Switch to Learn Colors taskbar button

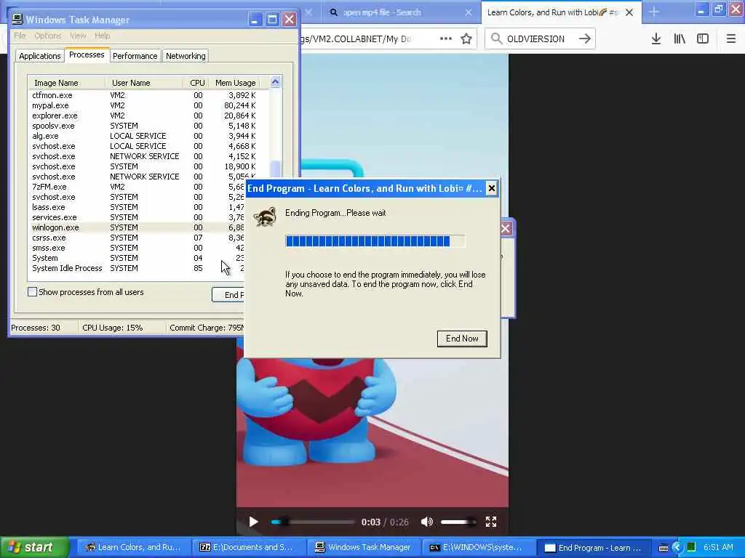134,548
